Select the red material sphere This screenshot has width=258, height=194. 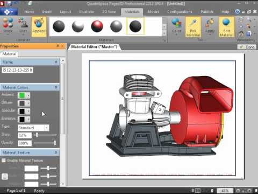click(x=97, y=26)
